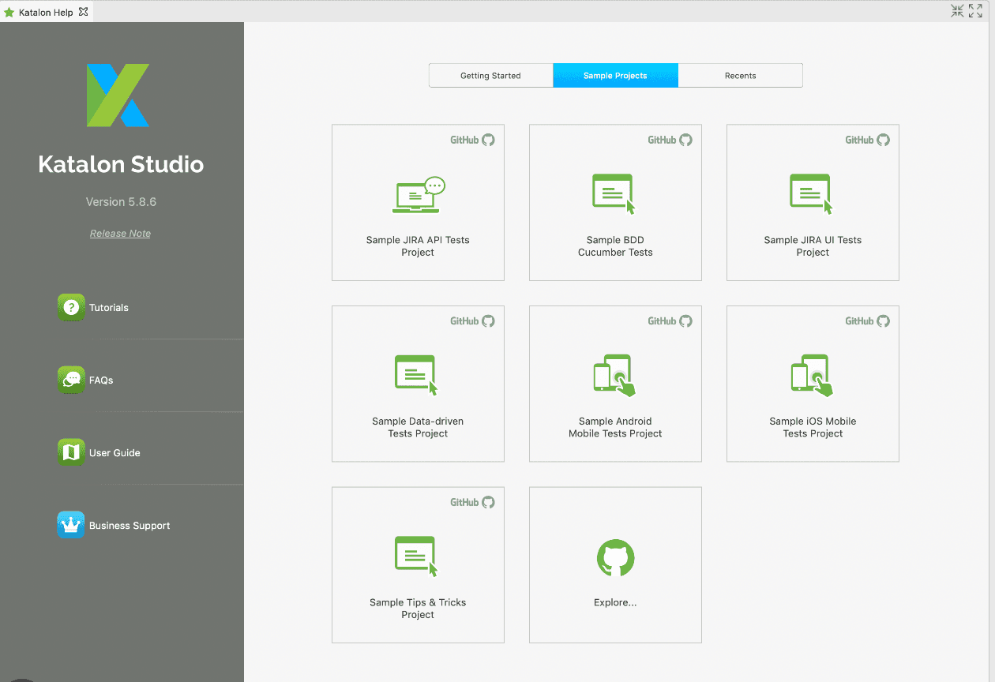
Task: Click the Katalon Studio X logo
Action: [x=118, y=96]
